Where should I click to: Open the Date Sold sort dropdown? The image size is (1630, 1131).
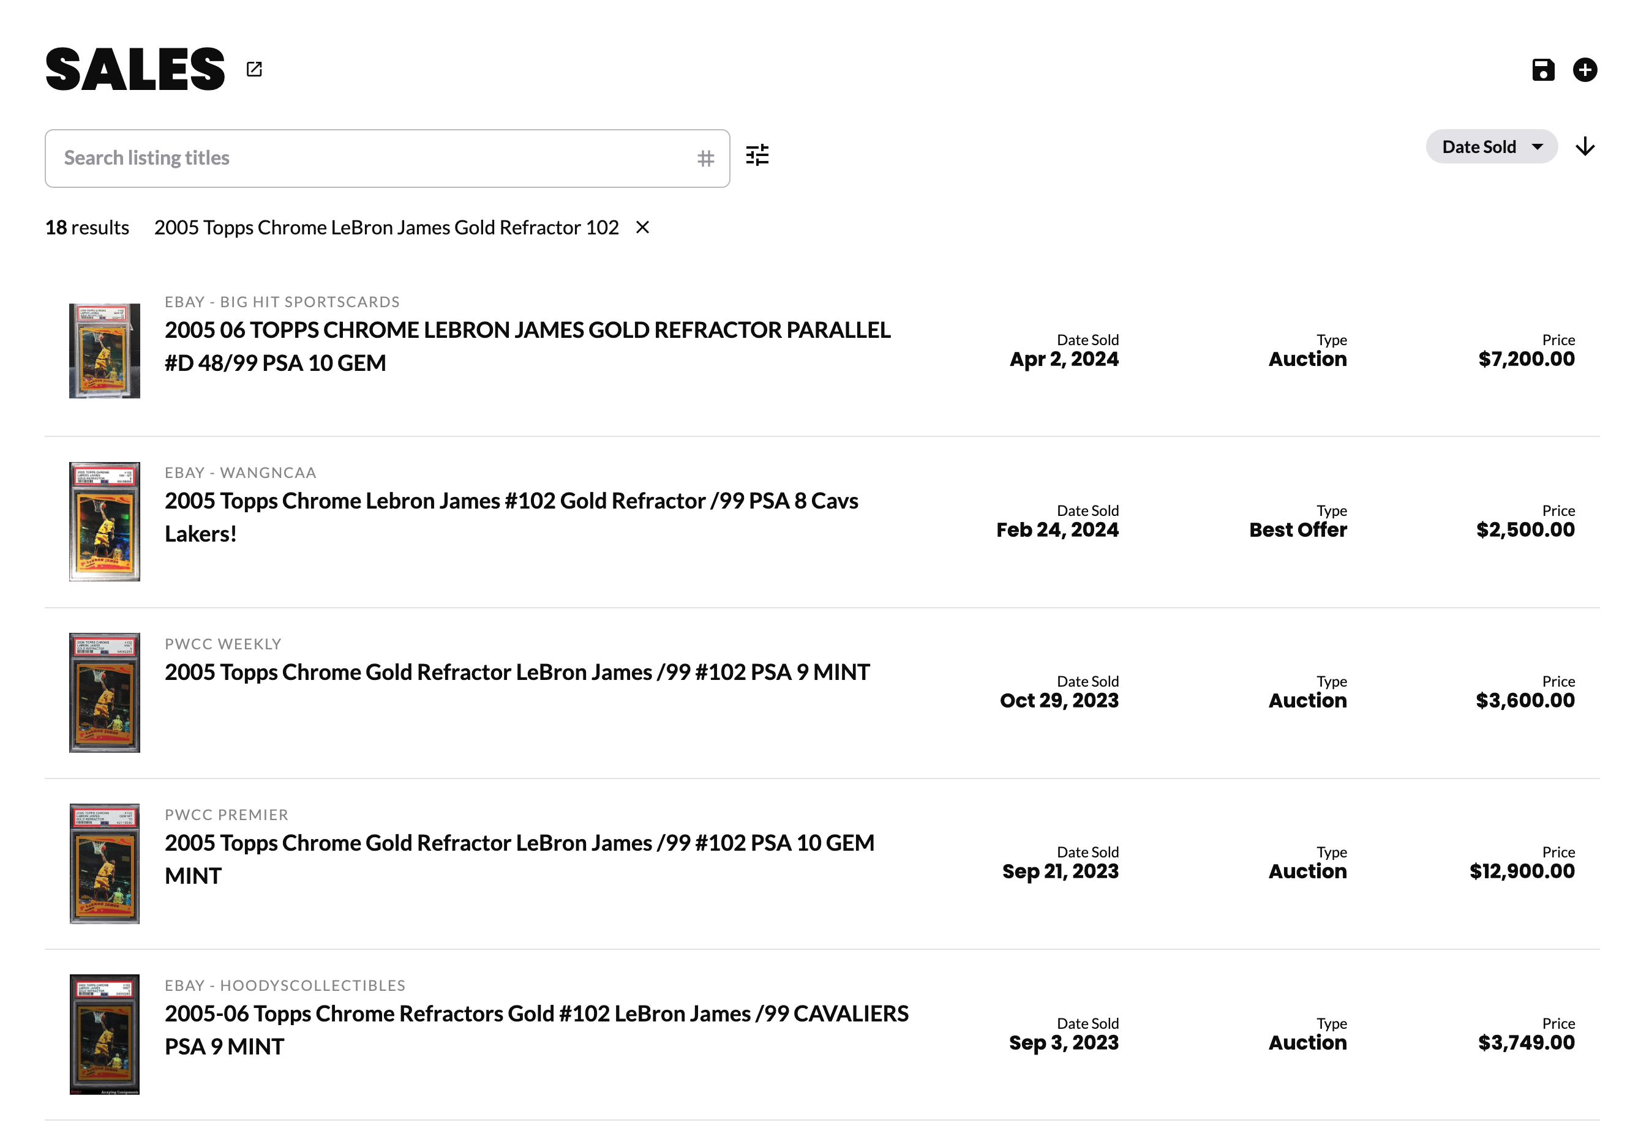[1491, 147]
